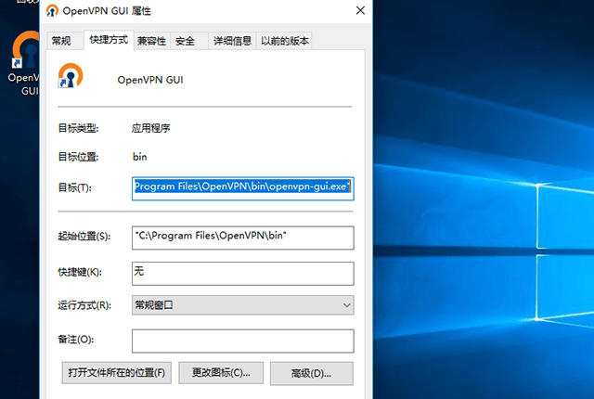The height and width of the screenshot is (399, 594).
Task: Click the large OpenVPN GUI icon in the properties panel
Action: point(71,76)
